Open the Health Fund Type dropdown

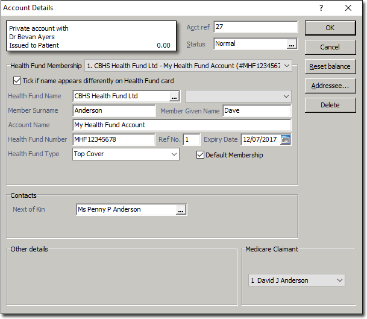pos(174,154)
